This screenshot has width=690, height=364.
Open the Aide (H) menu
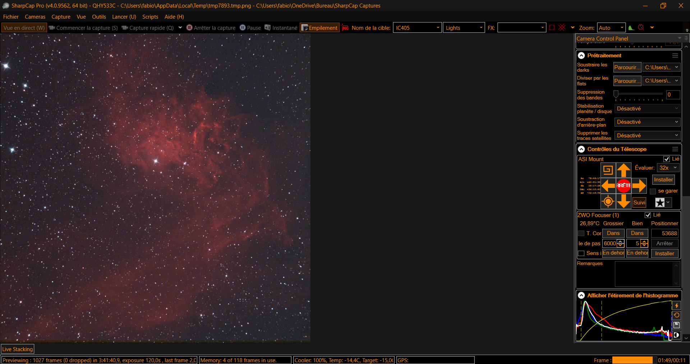pos(174,17)
